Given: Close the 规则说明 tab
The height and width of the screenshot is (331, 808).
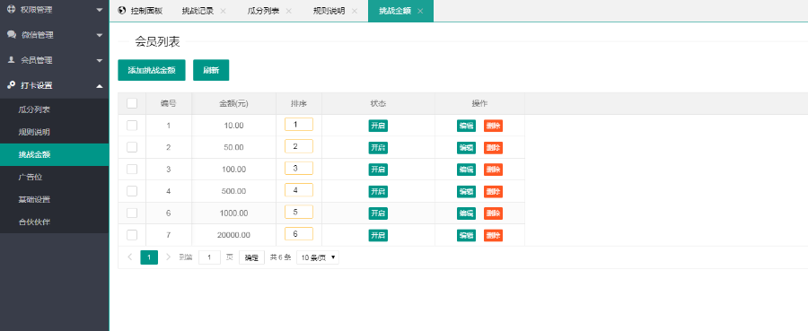Looking at the screenshot, I should (x=355, y=11).
